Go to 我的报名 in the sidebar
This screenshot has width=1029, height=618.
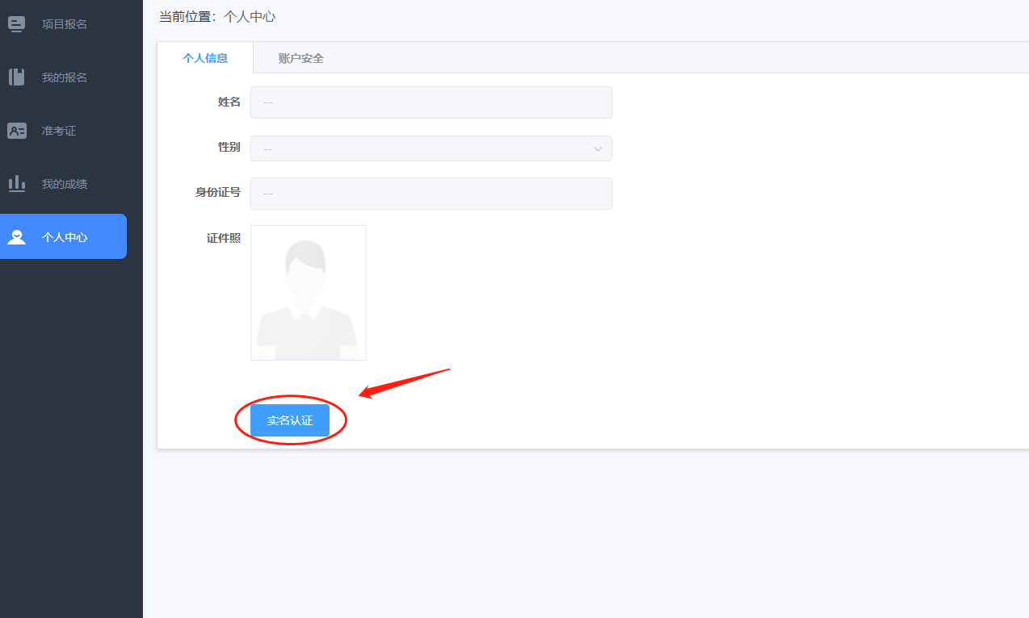coord(65,77)
